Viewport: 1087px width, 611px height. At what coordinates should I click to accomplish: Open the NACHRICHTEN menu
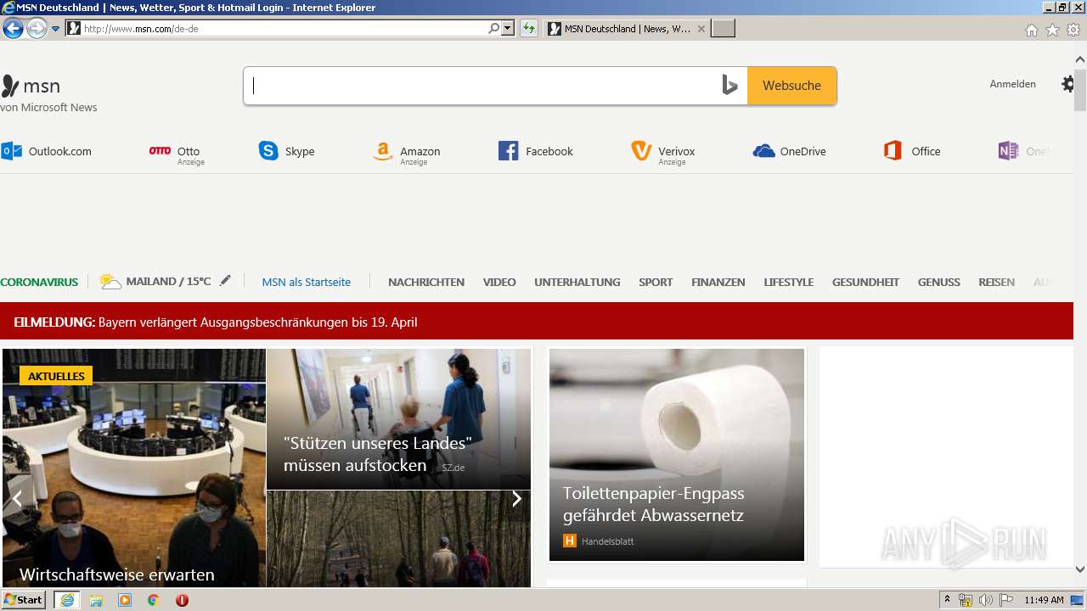click(x=426, y=282)
